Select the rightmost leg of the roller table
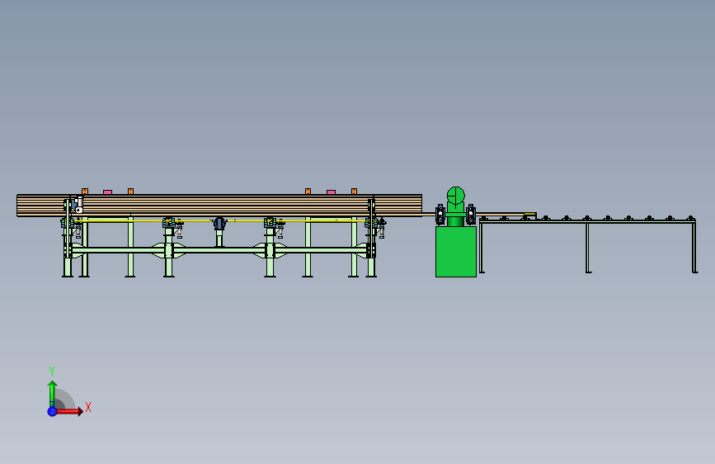The image size is (715, 464). click(694, 248)
